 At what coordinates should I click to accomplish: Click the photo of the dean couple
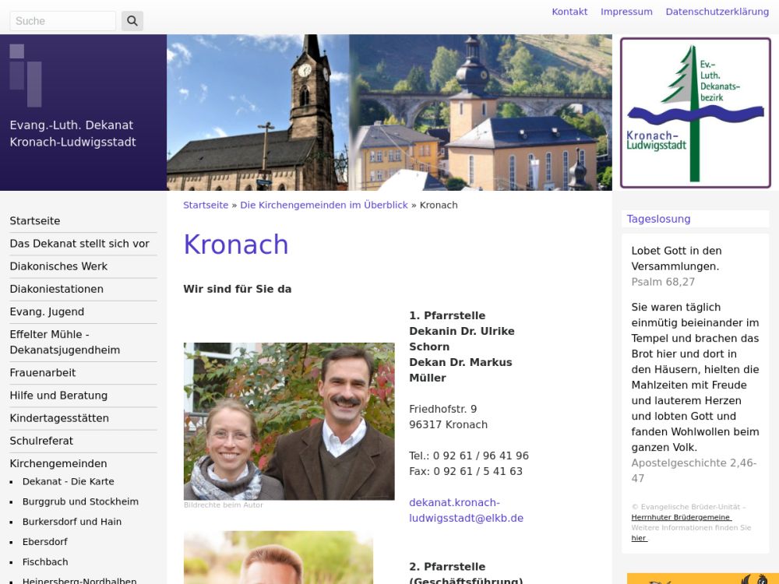point(289,421)
